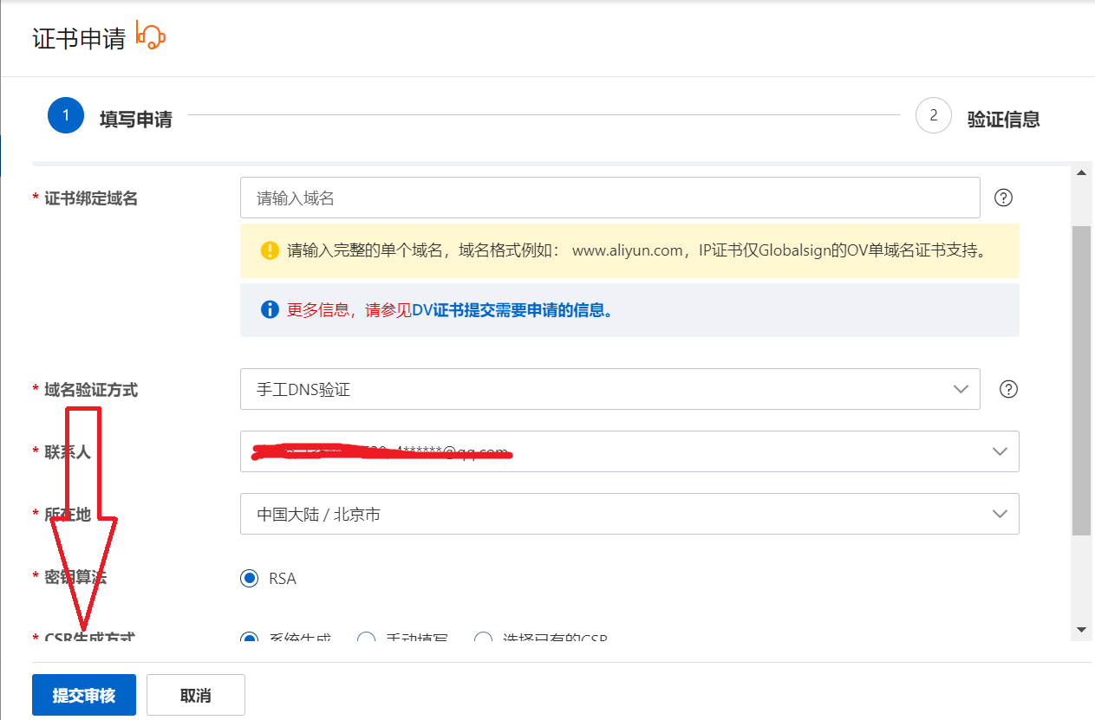Click help icon beside domain name input
Viewport: 1095px width, 720px height.
click(1003, 198)
